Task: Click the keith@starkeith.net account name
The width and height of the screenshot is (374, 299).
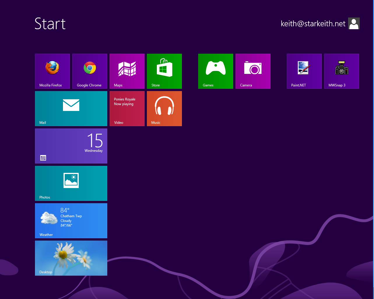Action: click(x=313, y=23)
